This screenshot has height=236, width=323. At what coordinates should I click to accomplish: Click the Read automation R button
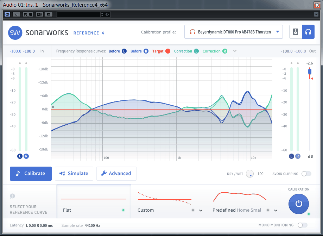[25, 14]
